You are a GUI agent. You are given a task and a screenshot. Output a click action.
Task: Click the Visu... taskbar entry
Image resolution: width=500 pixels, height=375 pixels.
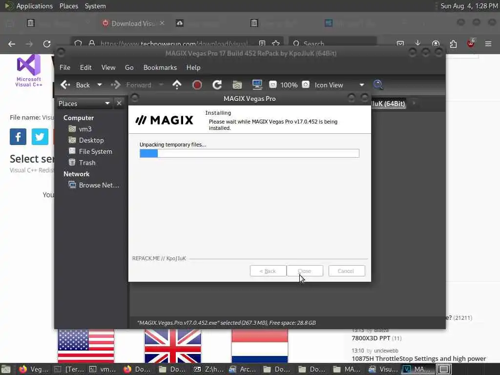click(x=384, y=369)
